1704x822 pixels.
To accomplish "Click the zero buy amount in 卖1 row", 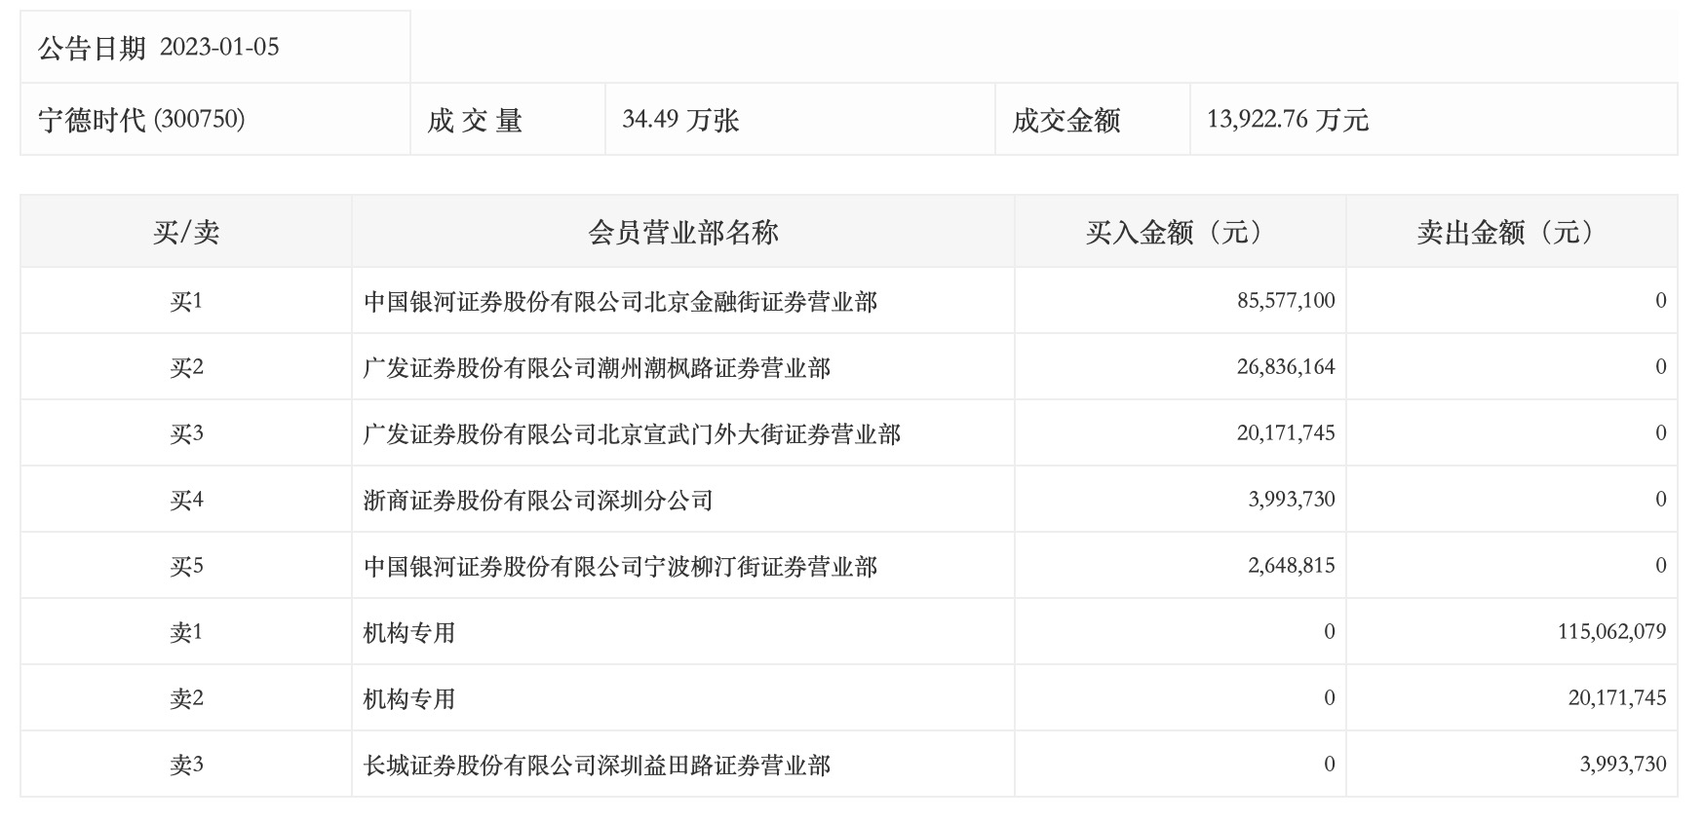I will pos(1330,632).
